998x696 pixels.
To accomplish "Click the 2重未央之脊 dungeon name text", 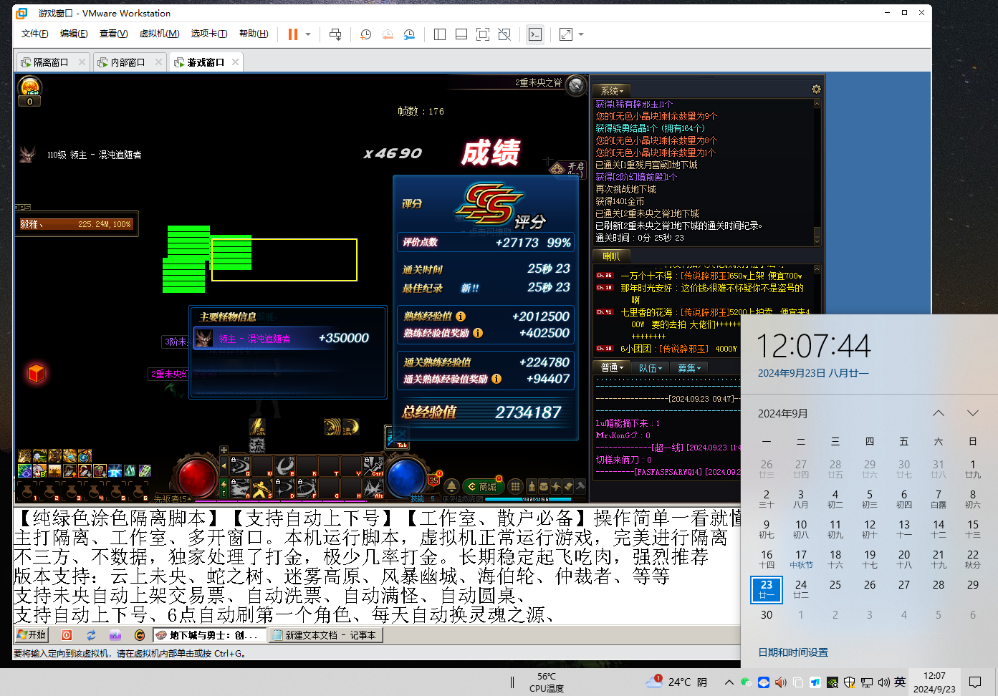I will tap(539, 83).
